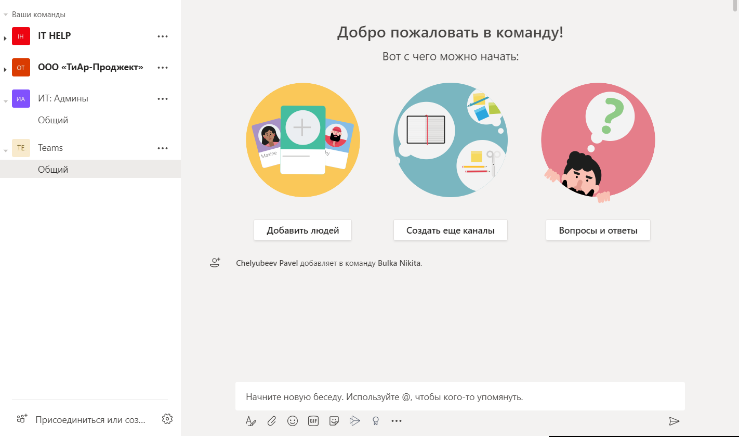Viewport: 739px width, 437px height.
Task: Open the text Format options icon
Action: coord(250,421)
